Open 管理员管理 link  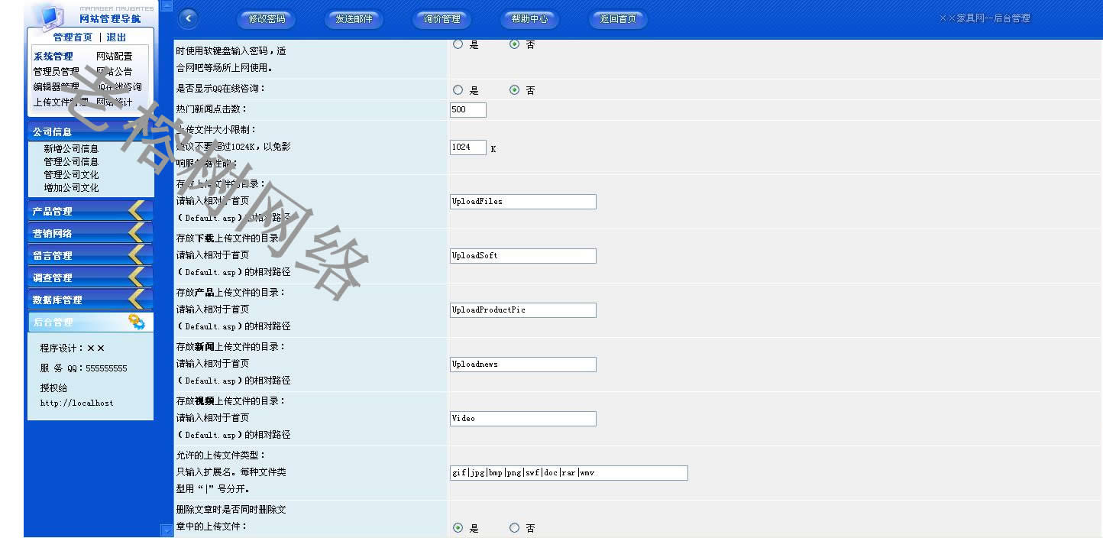pos(56,72)
